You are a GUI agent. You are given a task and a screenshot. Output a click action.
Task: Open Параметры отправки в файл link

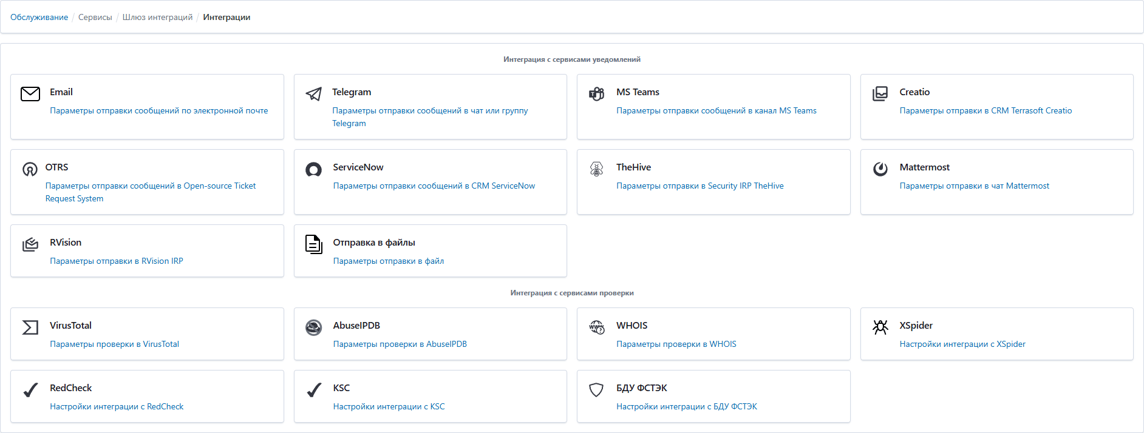point(389,261)
